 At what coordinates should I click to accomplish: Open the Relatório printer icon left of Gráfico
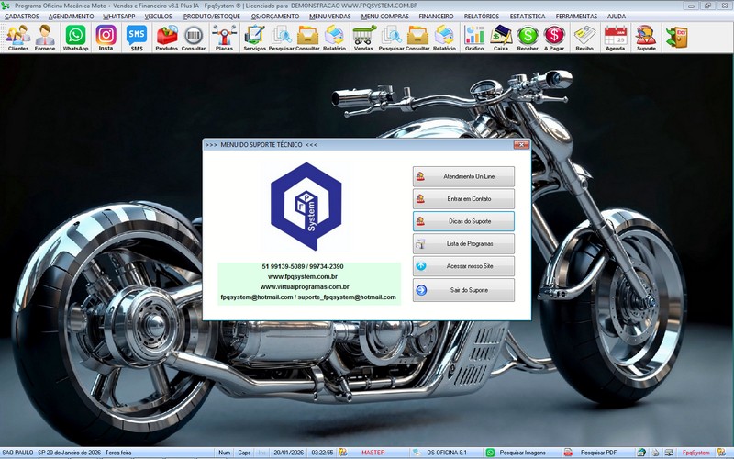[444, 38]
